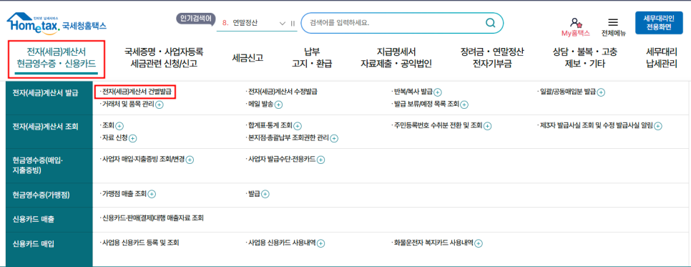Click the 반복/복사 발급 text link
The image size is (691, 267).
[413, 92]
